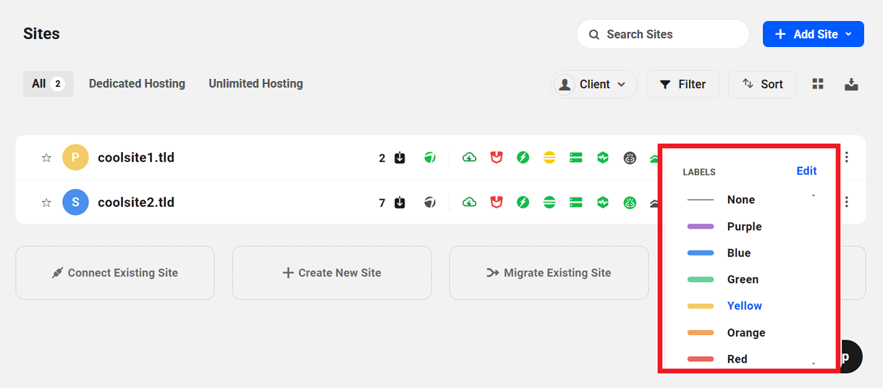Open the Filter options
Screen dimensions: 883x388
pyautogui.click(x=683, y=84)
